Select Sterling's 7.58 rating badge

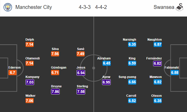[x=81, y=92]
